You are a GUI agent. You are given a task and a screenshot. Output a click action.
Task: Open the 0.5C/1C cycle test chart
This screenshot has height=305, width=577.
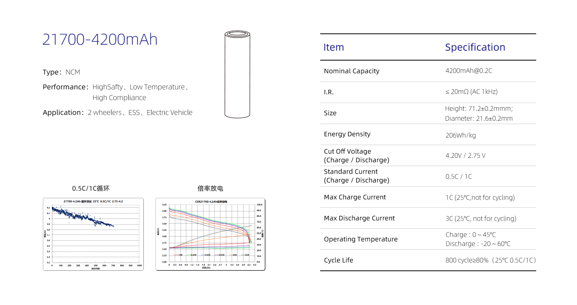[x=93, y=234]
